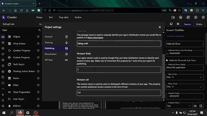The image size is (207, 116).
Task: Edit the Hakkında Ekranı Başlığı field
Action: pyautogui.click(x=185, y=68)
